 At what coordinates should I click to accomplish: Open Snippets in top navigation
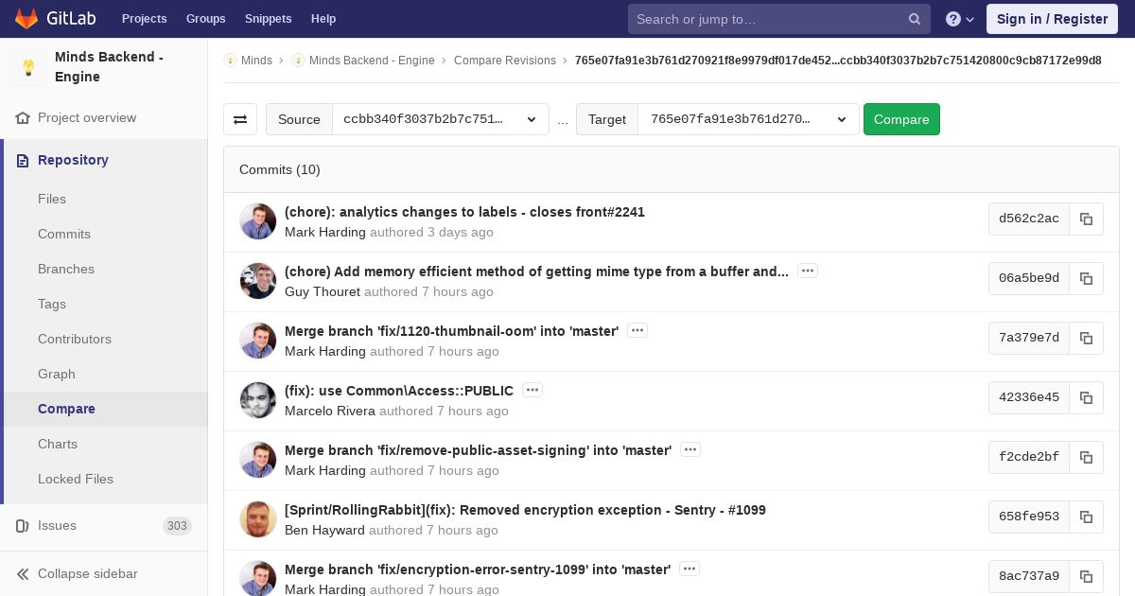pos(269,19)
